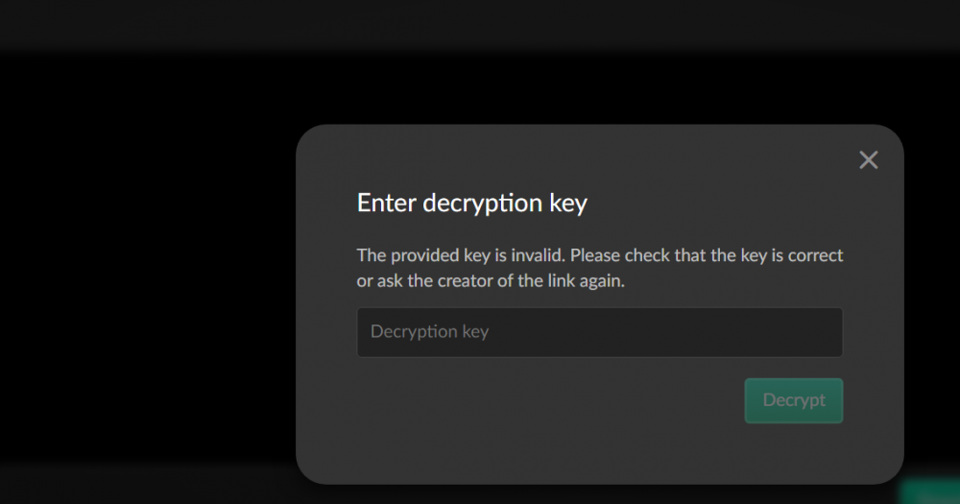This screenshot has height=504, width=960.
Task: Click inside the Decryption key text box
Action: tap(599, 332)
